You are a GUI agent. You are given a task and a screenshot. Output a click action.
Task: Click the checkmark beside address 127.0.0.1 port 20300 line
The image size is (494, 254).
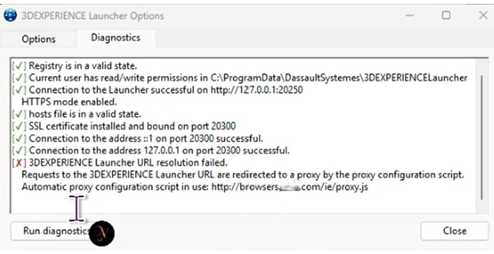[19, 151]
